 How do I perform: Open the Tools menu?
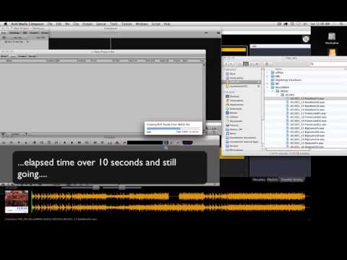113,24
